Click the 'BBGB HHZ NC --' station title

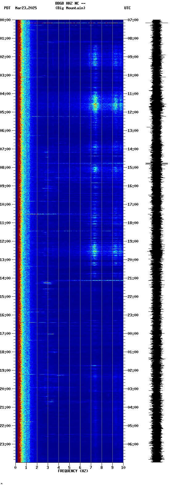[x=70, y=3]
